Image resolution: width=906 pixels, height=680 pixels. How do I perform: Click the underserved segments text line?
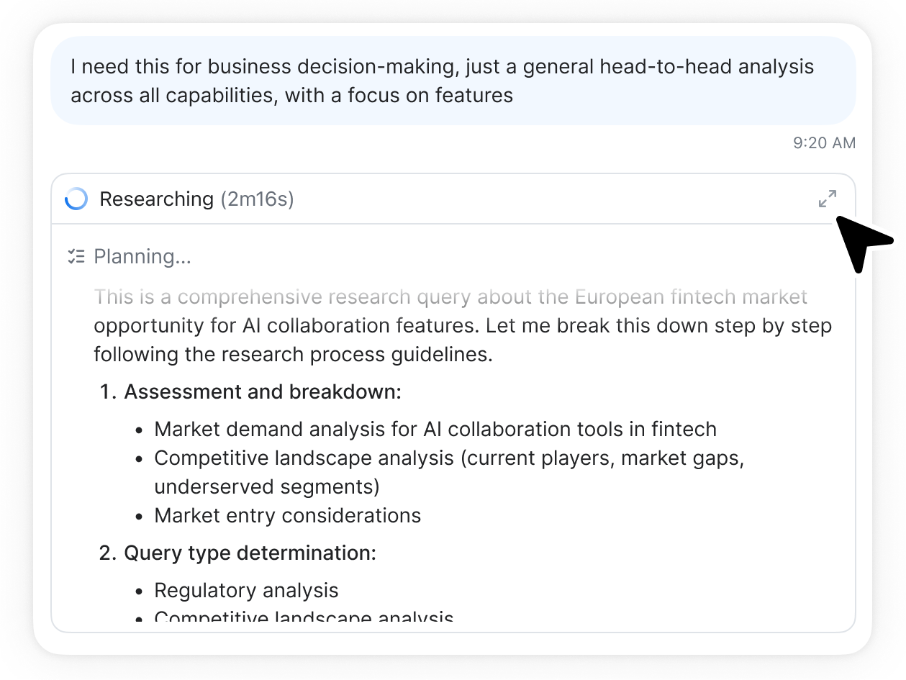pos(266,486)
